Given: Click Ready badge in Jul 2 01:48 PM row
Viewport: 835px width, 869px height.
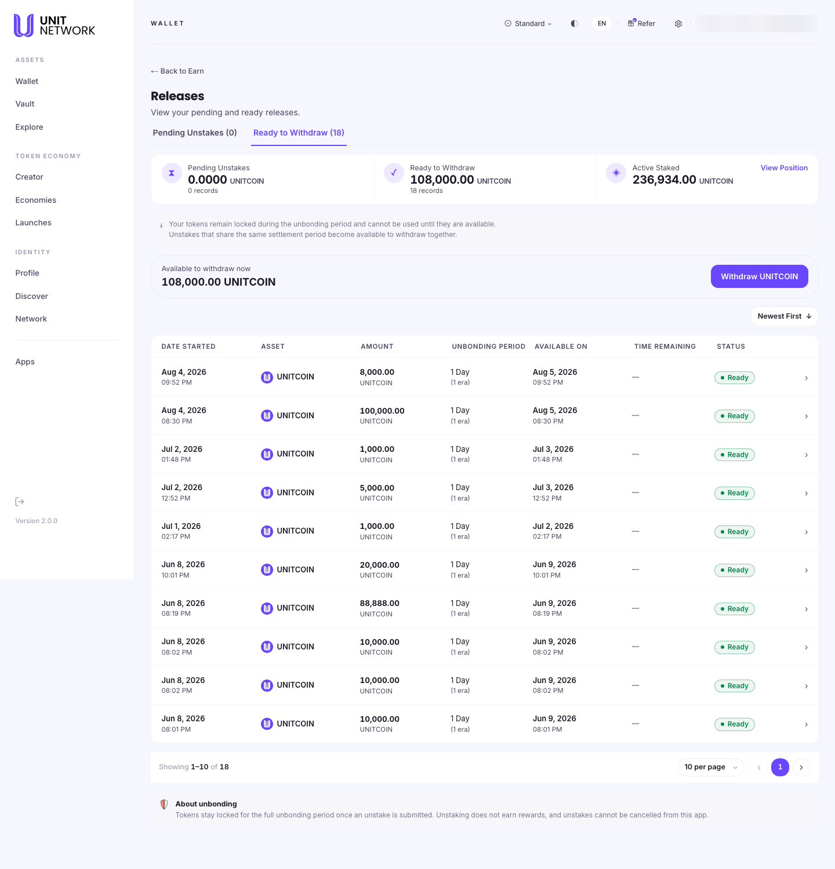Looking at the screenshot, I should 734,455.
